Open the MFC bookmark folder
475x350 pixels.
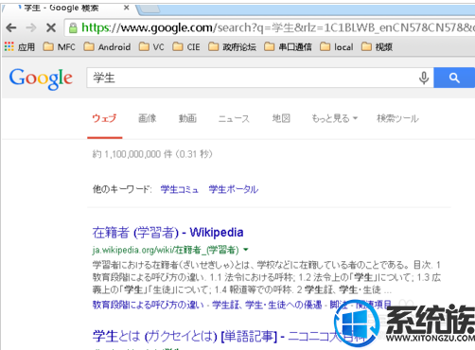(x=59, y=47)
